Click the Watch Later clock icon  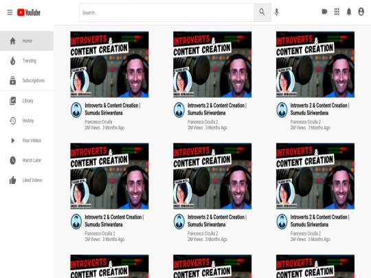[13, 160]
